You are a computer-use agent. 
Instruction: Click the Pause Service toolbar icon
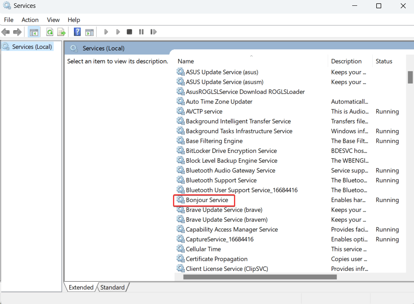(141, 32)
